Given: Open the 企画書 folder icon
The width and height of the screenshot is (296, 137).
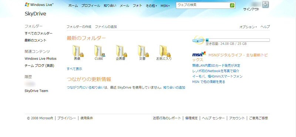Looking at the screenshot, I should click(x=121, y=51).
